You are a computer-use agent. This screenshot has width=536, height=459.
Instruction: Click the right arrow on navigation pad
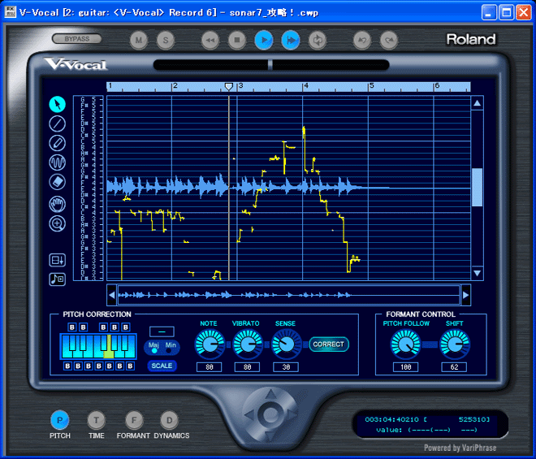coord(292,415)
